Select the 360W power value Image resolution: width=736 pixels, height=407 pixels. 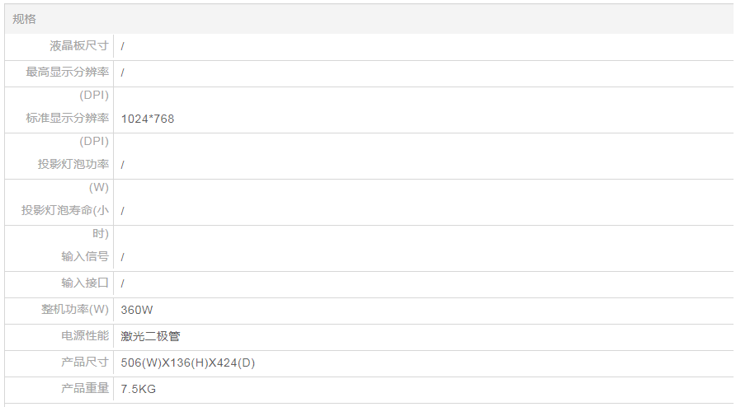point(137,310)
